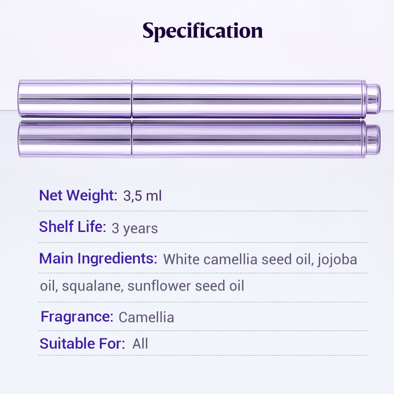Click the sunflower seed oil text
The height and width of the screenshot is (394, 394).
[186, 286]
